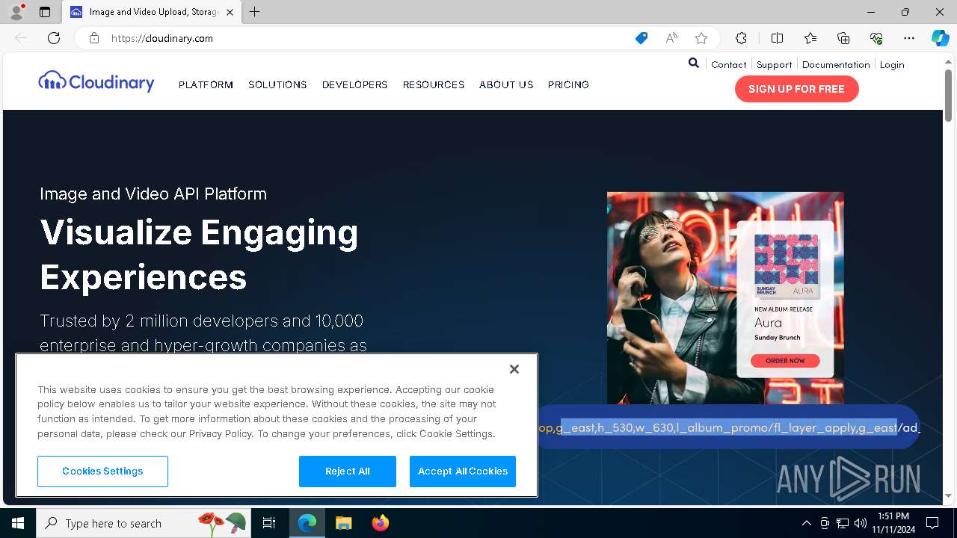Open the Edge profile icon
Screen dimensions: 957x538
coord(16,12)
